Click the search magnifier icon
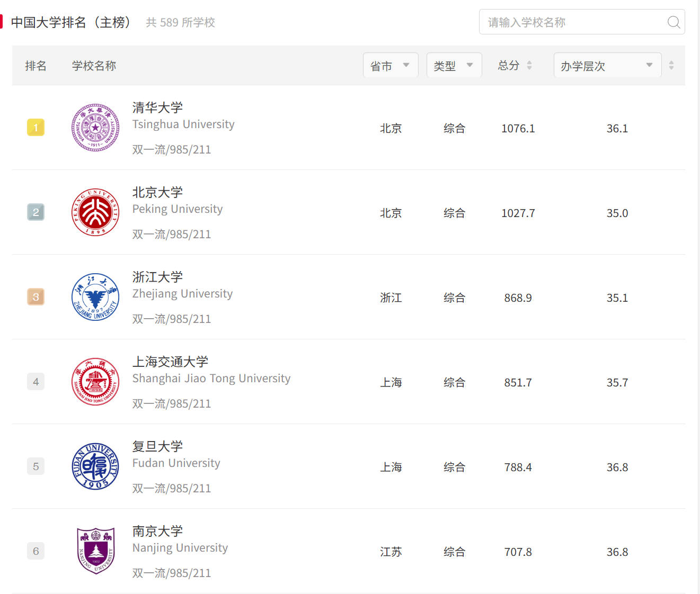 (x=674, y=22)
